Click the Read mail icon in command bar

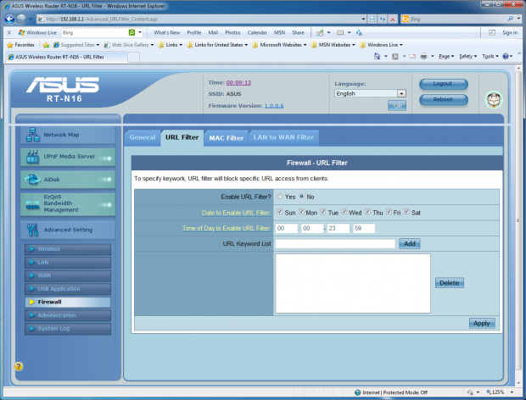click(x=412, y=56)
